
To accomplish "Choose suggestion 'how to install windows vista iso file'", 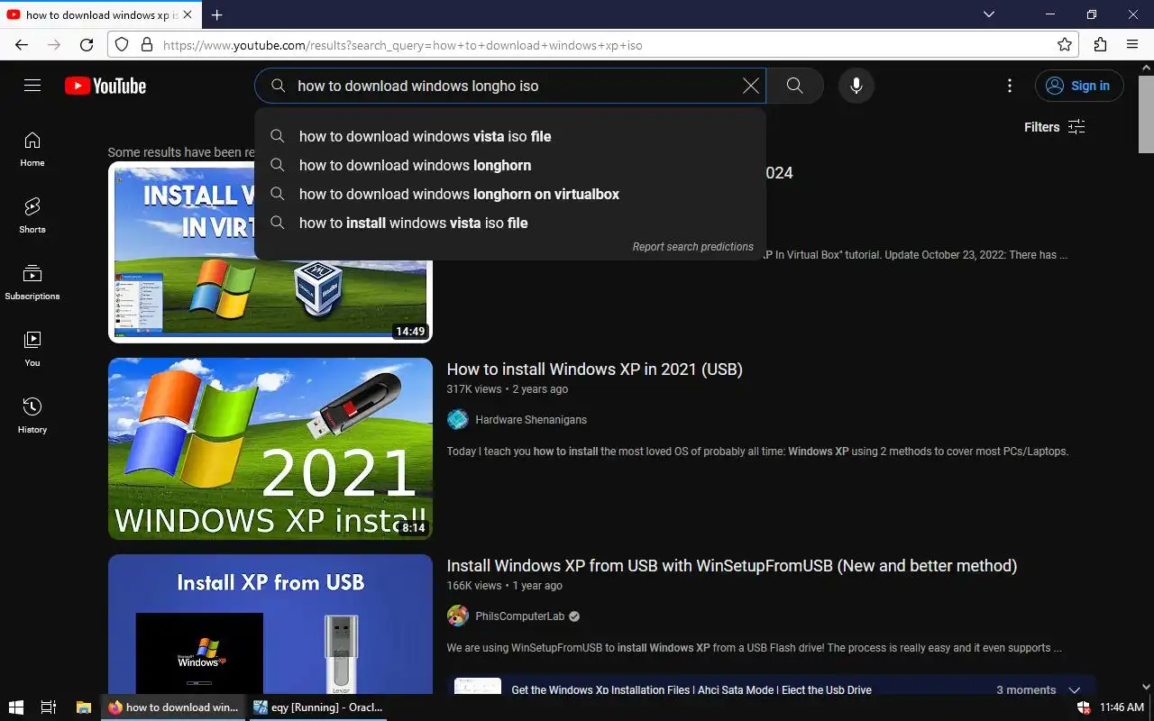I will [x=510, y=223].
